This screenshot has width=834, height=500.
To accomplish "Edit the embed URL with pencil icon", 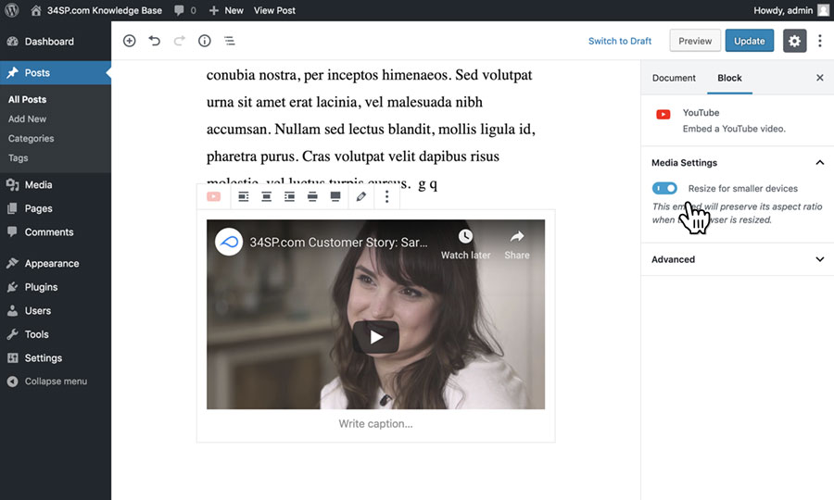I will [x=361, y=196].
